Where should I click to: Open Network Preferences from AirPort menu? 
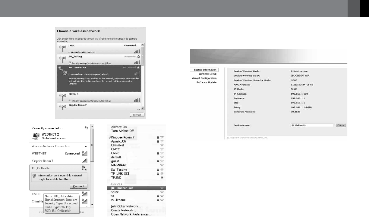coord(131,214)
